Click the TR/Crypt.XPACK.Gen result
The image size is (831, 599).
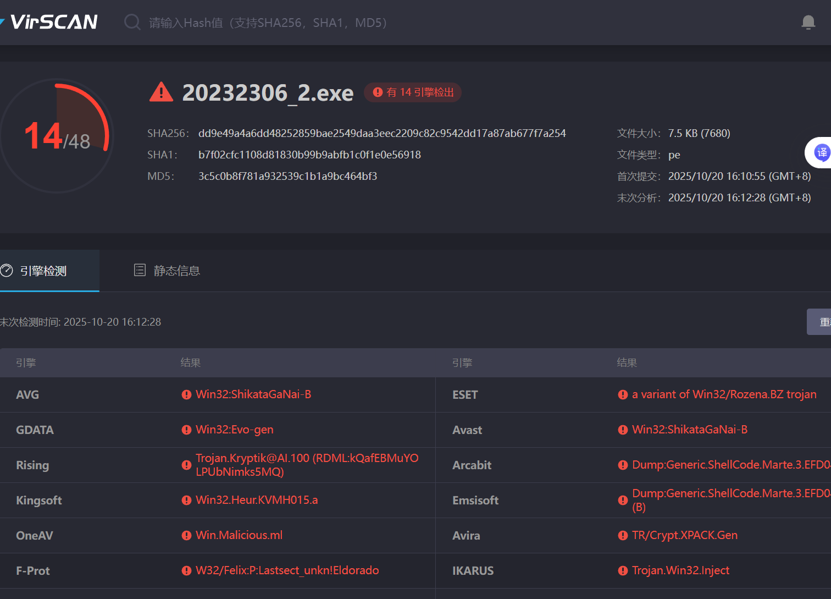pos(685,535)
